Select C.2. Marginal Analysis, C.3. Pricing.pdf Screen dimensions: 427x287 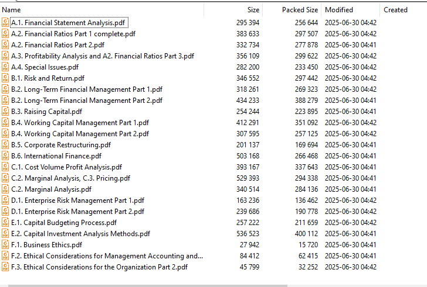point(71,178)
